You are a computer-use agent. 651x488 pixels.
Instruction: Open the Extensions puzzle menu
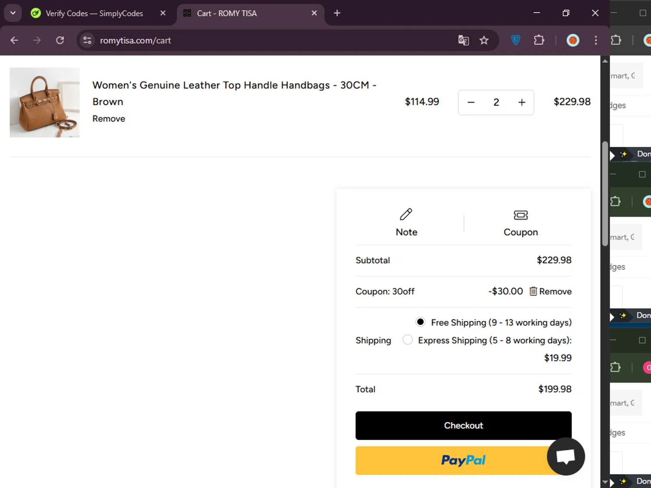click(x=539, y=40)
